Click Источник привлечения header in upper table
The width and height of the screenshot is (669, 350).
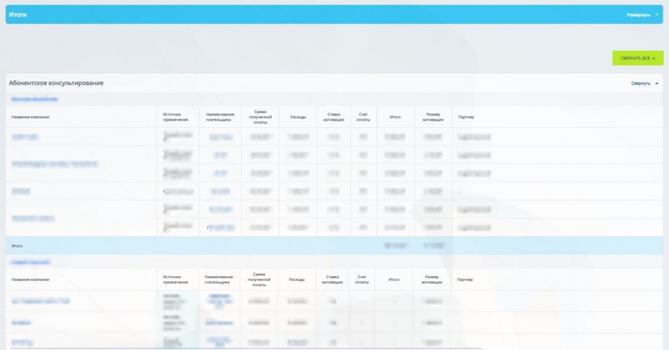point(176,118)
